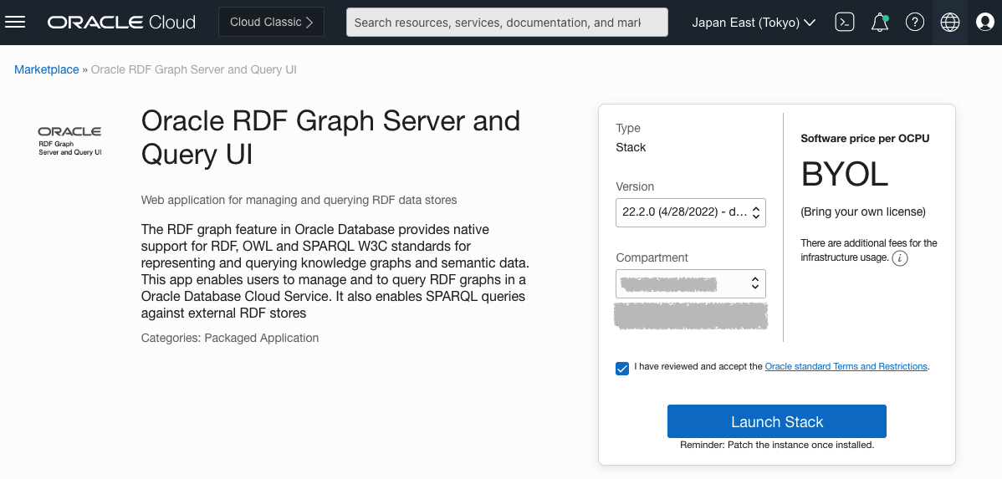The height and width of the screenshot is (479, 1002).
Task: Click the Oracle RDF Graph Server and Query UI heading
Action: [330, 137]
